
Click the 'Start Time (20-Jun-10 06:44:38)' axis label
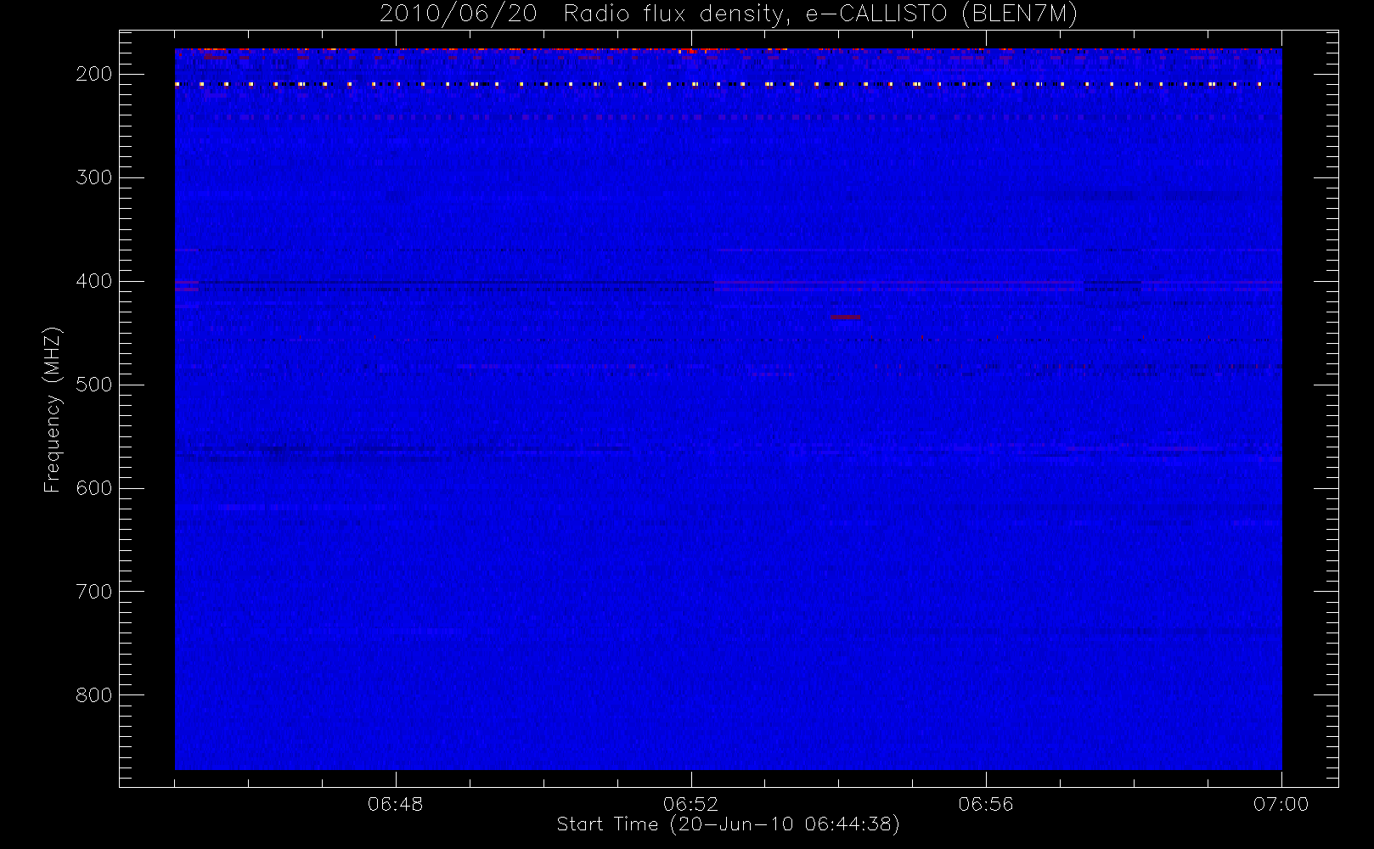728,824
